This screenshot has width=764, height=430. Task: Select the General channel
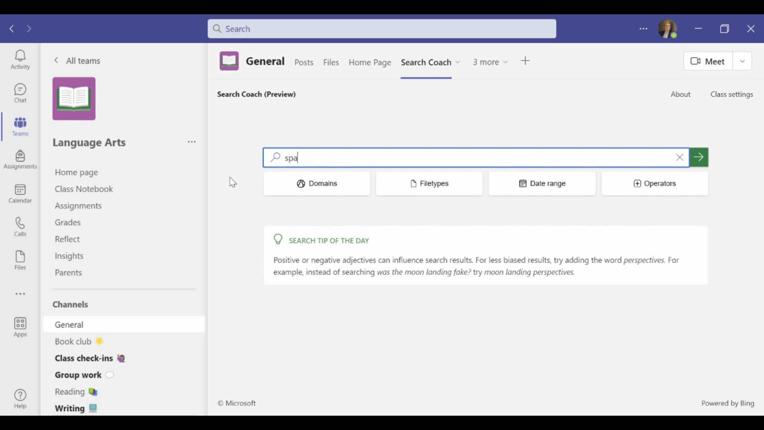click(69, 324)
